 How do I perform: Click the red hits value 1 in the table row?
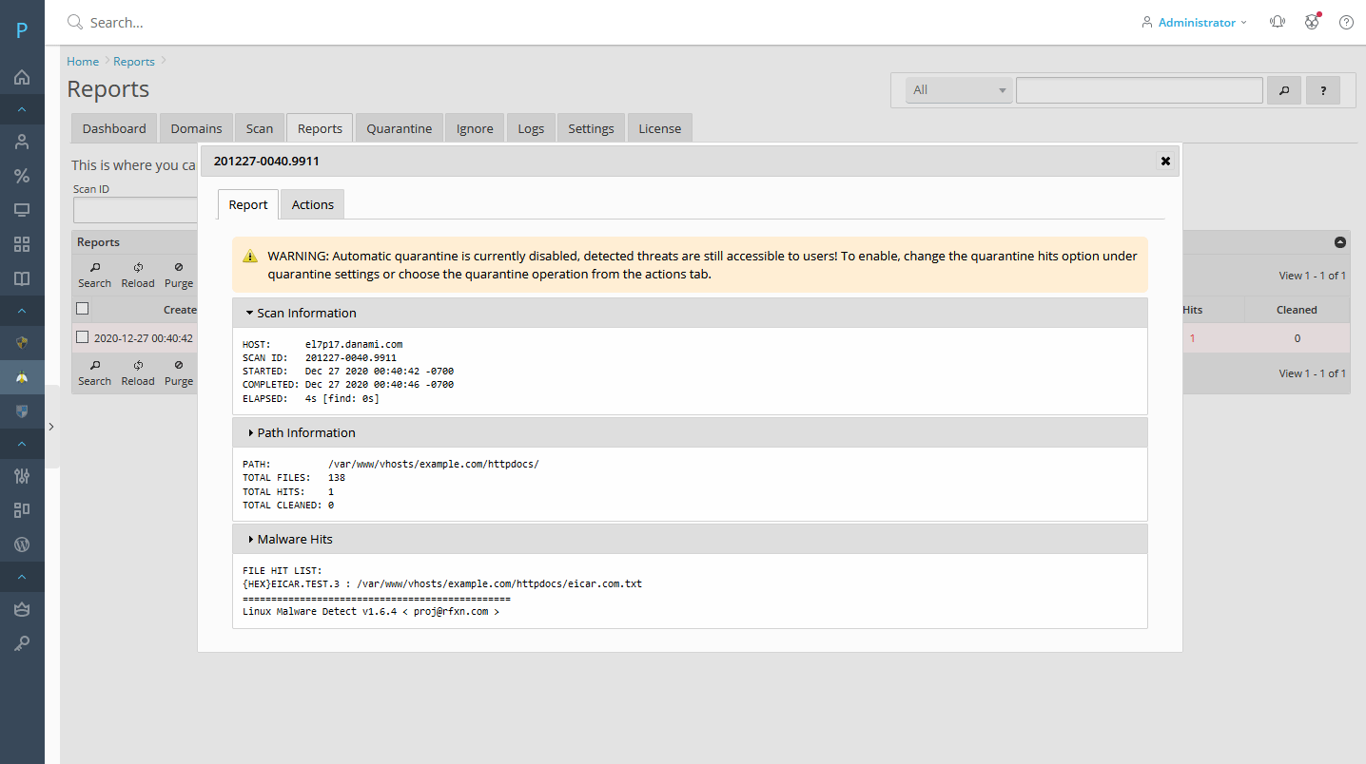[1193, 338]
